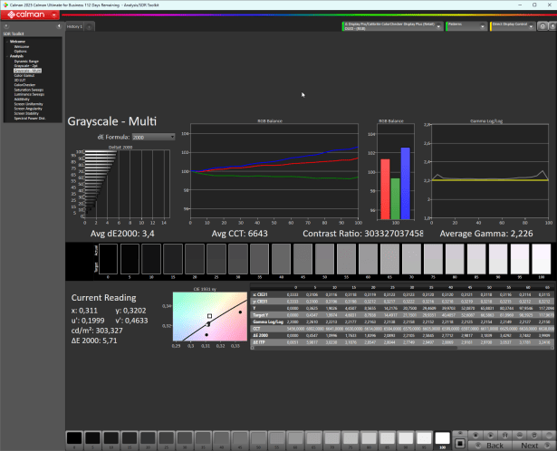Image resolution: width=557 pixels, height=451 pixels.
Task: Click the 25% gray swatch in the strip
Action: (x=216, y=259)
